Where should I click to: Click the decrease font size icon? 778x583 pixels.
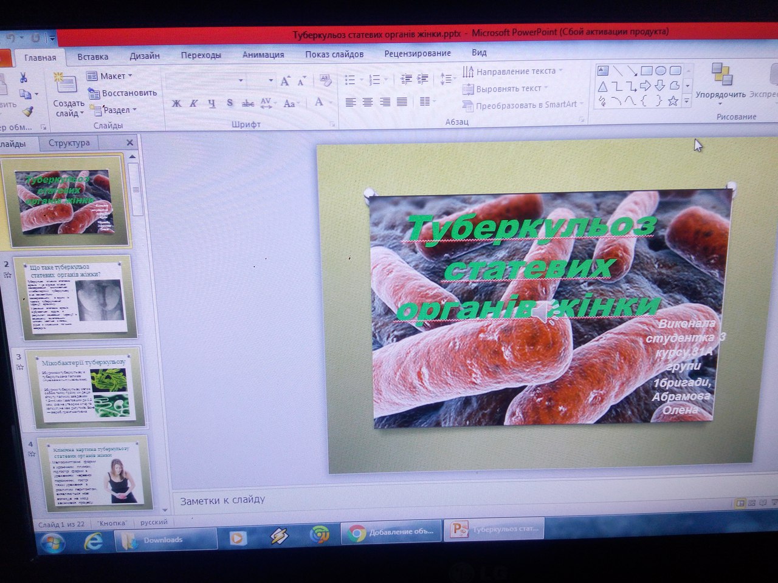[302, 81]
